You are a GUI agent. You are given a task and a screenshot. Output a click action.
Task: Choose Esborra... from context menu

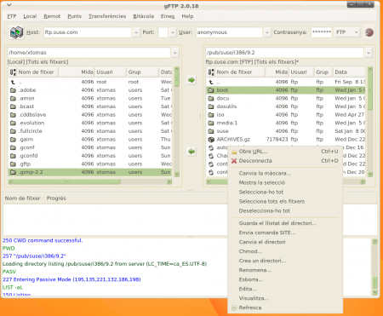tap(285, 279)
